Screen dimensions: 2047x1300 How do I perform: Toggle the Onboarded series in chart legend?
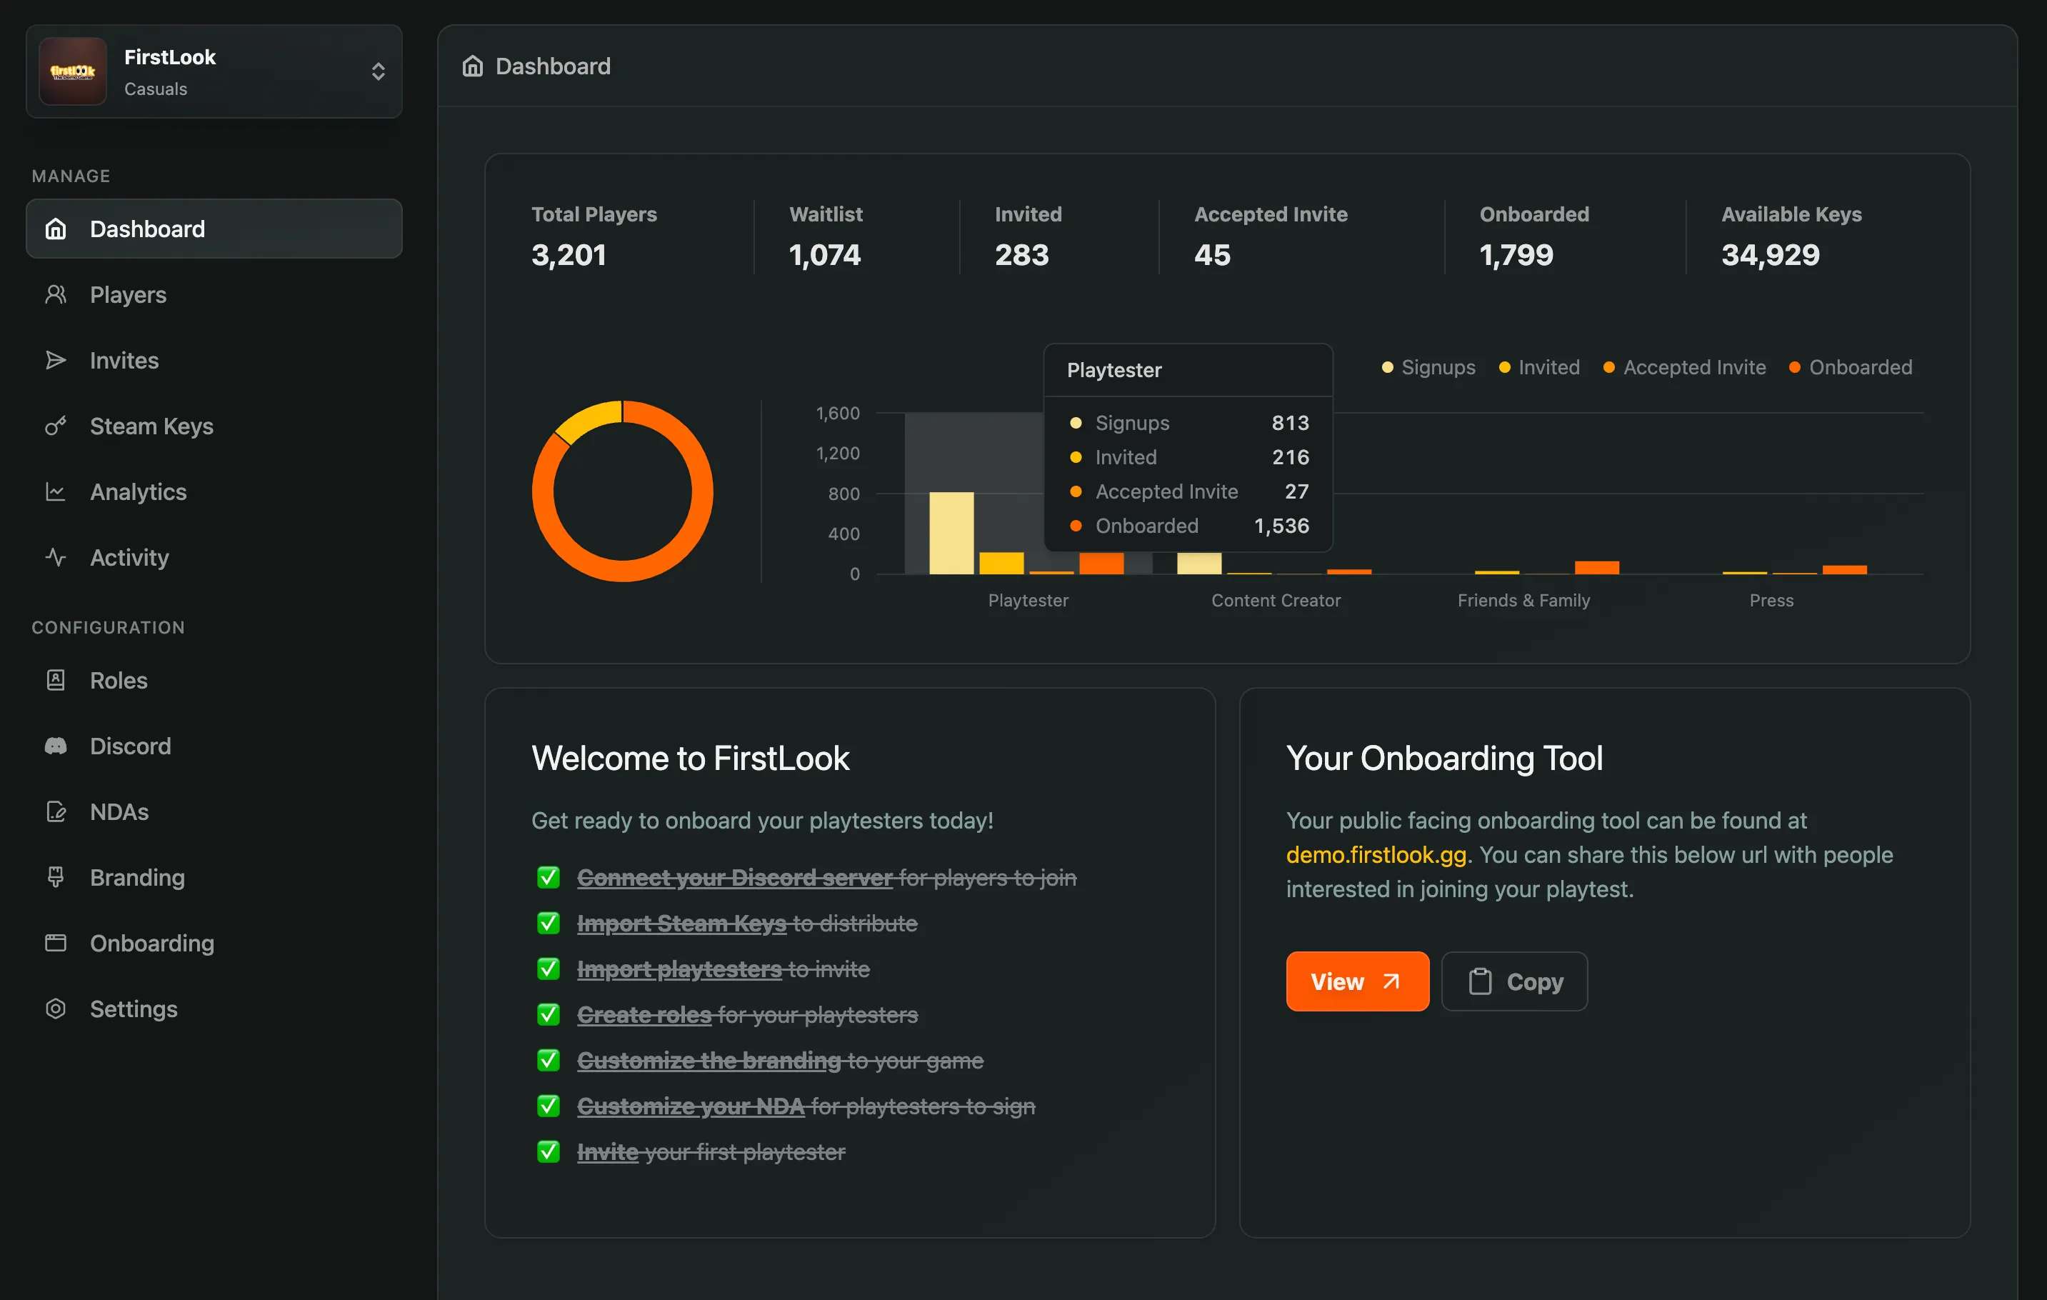pos(1850,367)
